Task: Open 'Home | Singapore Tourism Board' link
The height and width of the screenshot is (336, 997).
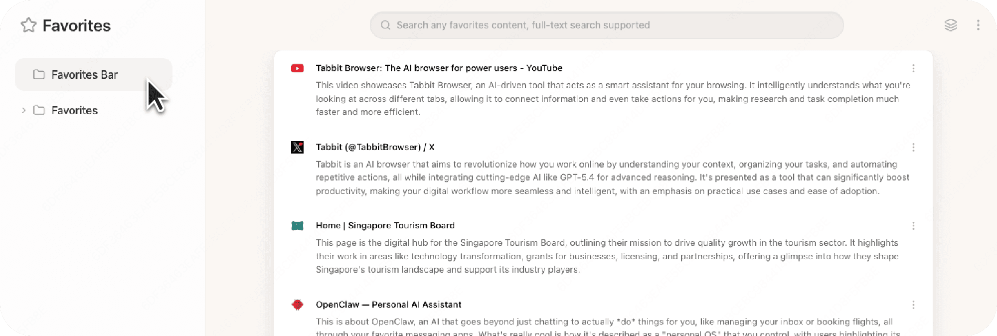Action: tap(385, 225)
